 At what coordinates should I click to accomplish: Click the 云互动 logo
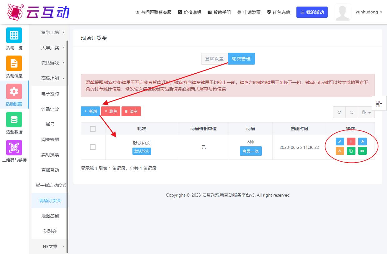pyautogui.click(x=38, y=12)
